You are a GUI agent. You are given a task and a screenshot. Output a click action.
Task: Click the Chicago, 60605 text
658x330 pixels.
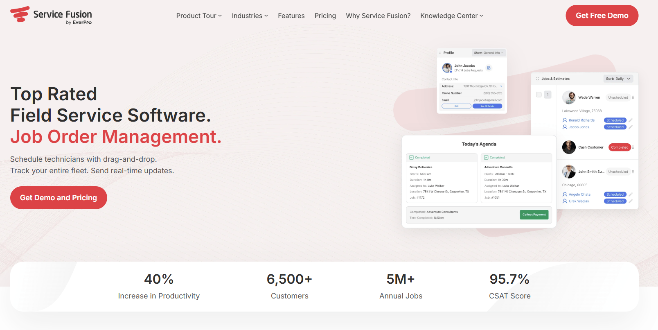click(575, 185)
